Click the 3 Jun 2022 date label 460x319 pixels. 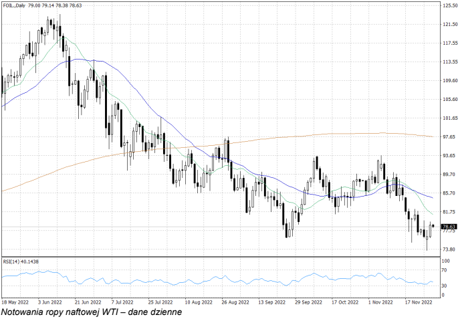pyautogui.click(x=50, y=302)
